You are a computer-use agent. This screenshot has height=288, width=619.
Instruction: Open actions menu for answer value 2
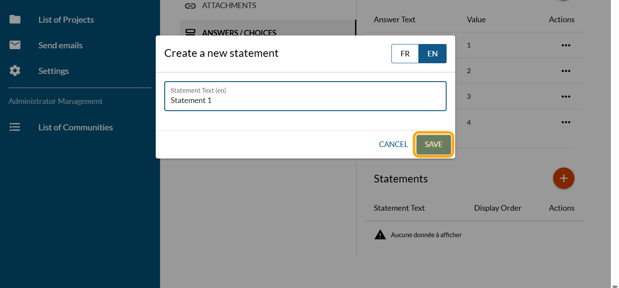click(566, 71)
